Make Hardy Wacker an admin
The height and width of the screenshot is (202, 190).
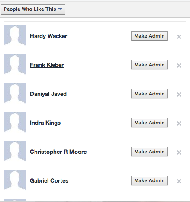[149, 36]
